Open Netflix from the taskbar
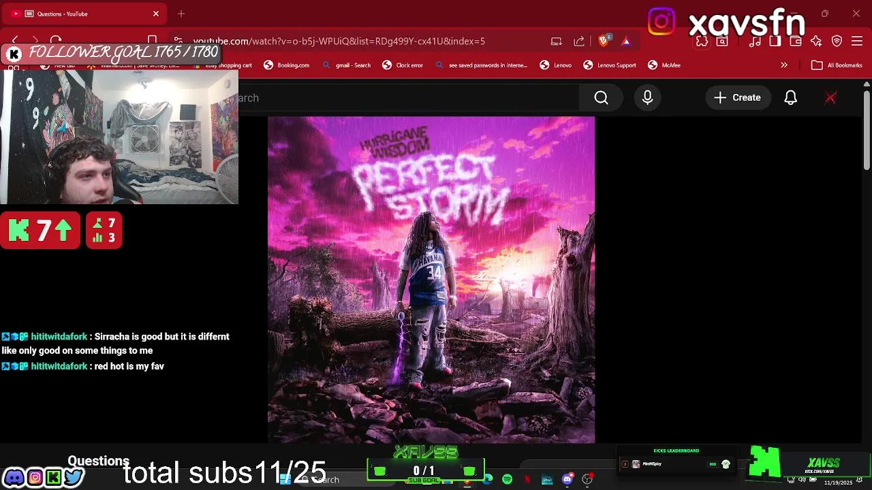The height and width of the screenshot is (490, 872). (527, 480)
